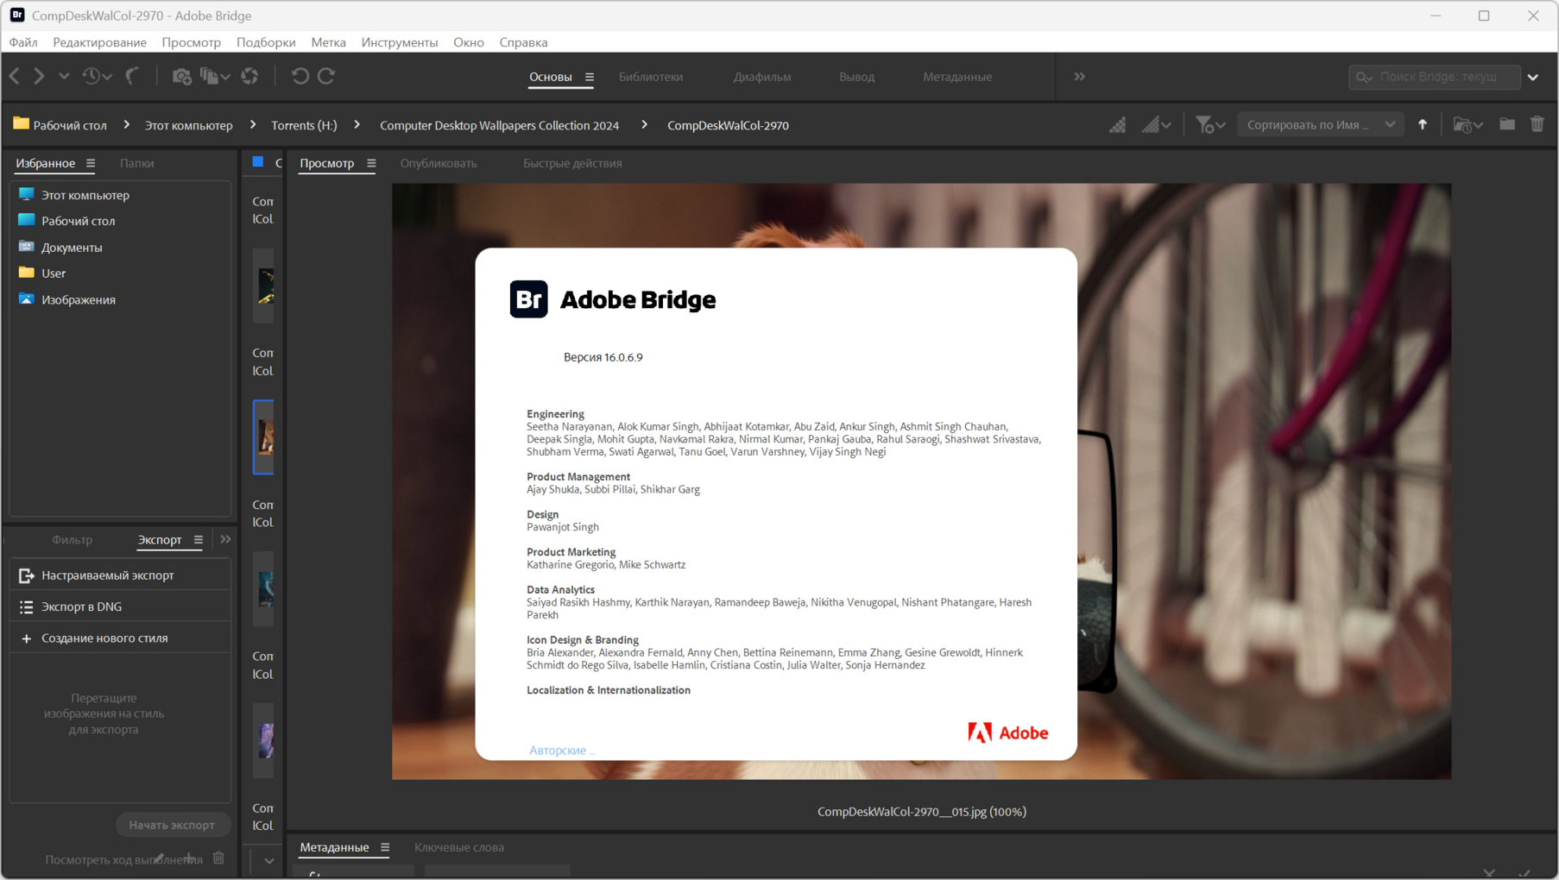Open the Экспорт panel hamburger menu
The width and height of the screenshot is (1559, 880).
click(199, 540)
